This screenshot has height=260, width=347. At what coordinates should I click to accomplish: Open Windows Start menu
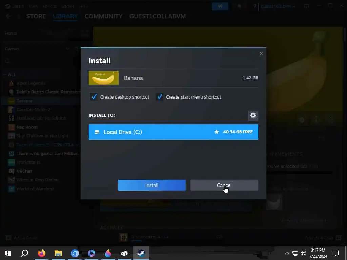coord(8,253)
